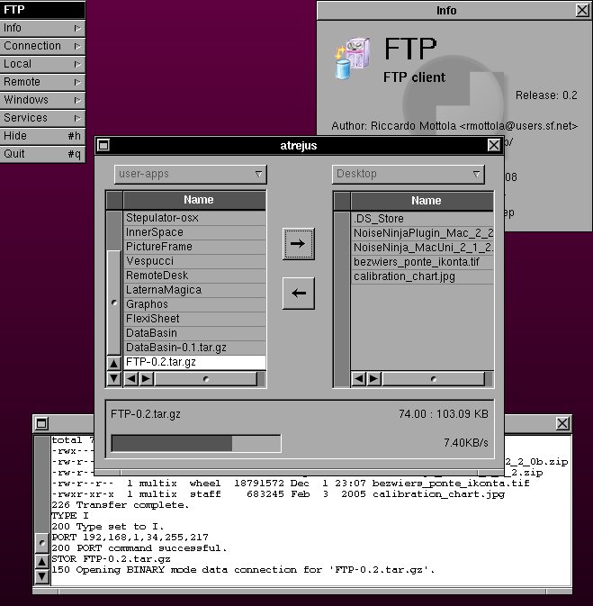Choose Hide from the FTP menu

[x=42, y=136]
